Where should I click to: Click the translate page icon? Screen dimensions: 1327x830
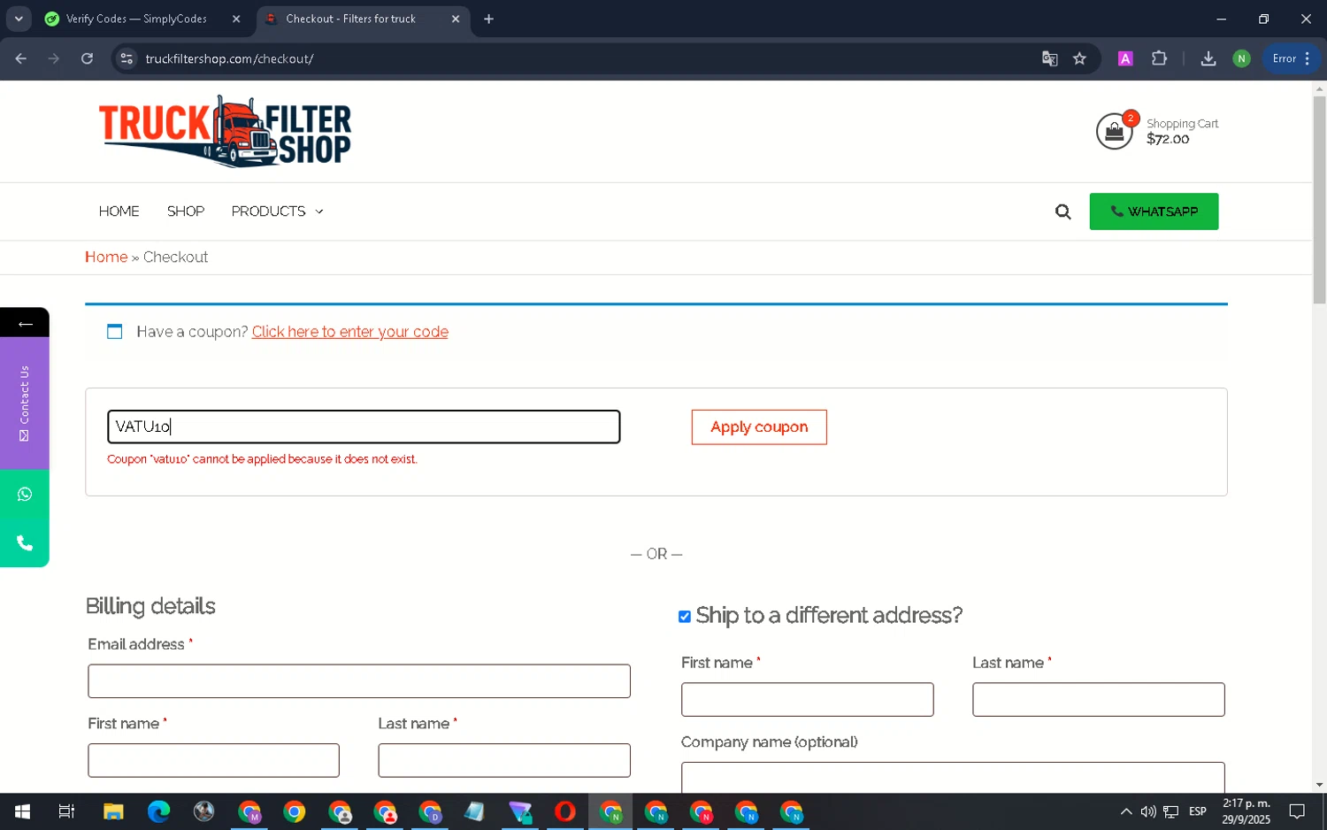(1050, 58)
